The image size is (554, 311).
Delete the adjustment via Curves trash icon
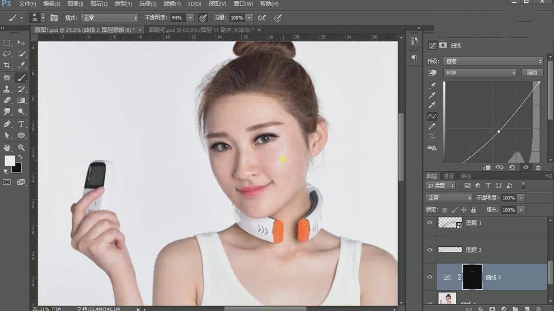tap(538, 167)
